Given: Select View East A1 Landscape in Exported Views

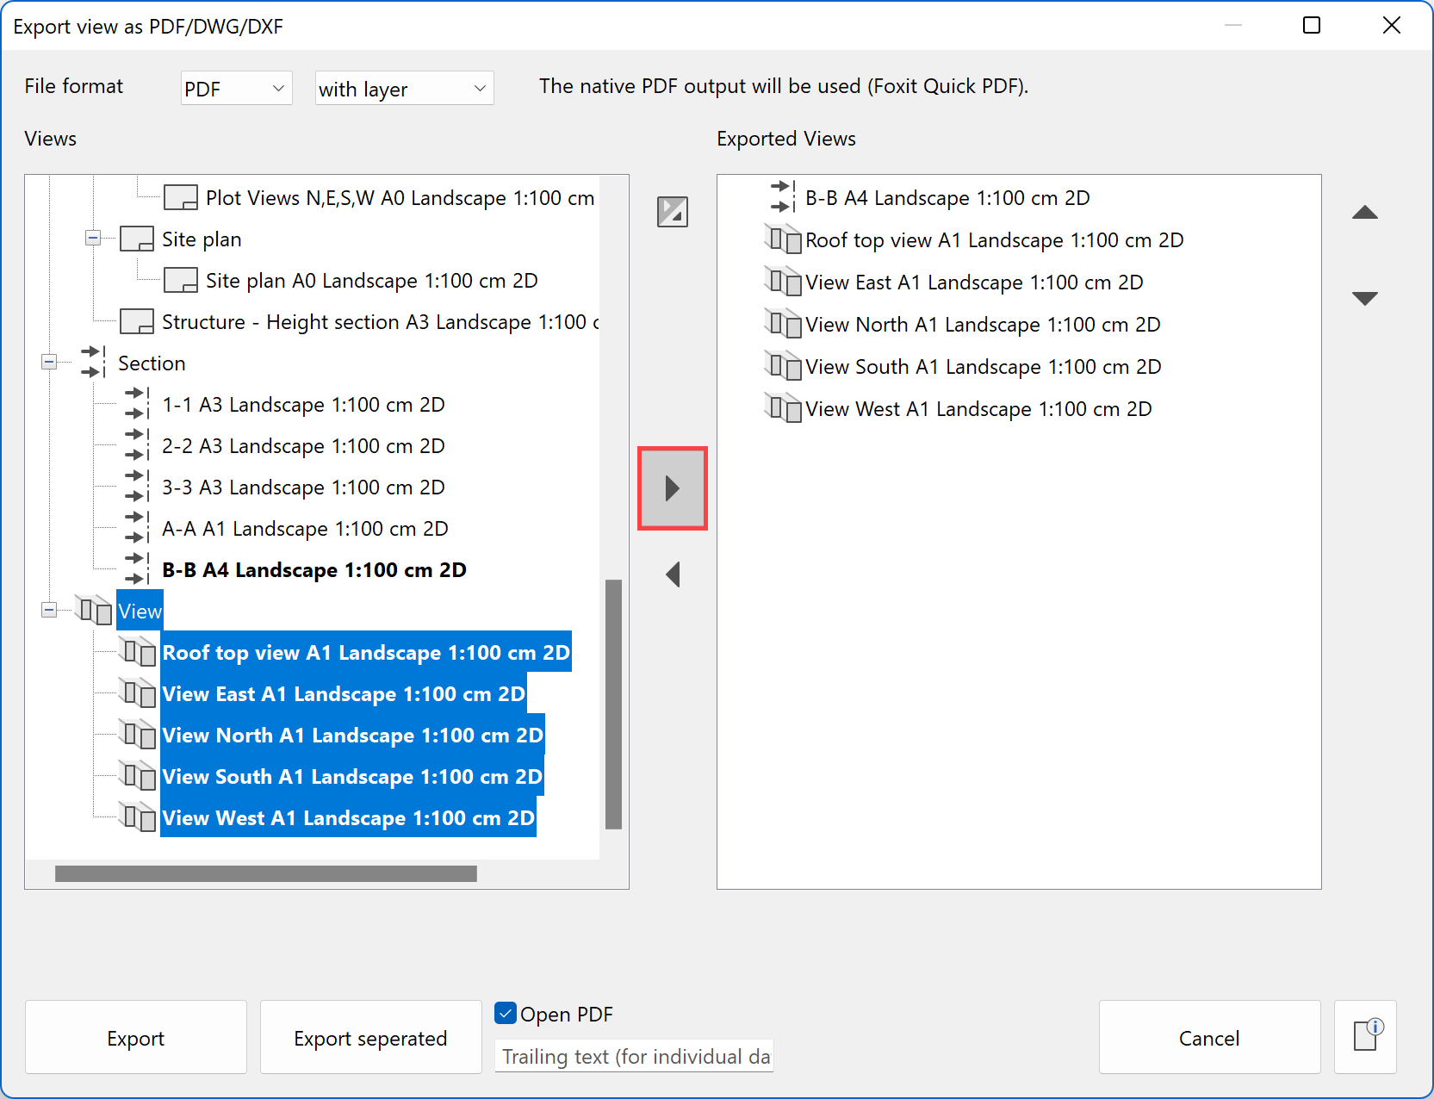Looking at the screenshot, I should pyautogui.click(x=973, y=282).
